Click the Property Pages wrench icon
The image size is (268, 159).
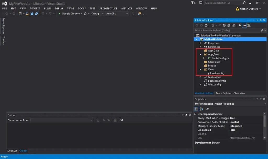208,109
